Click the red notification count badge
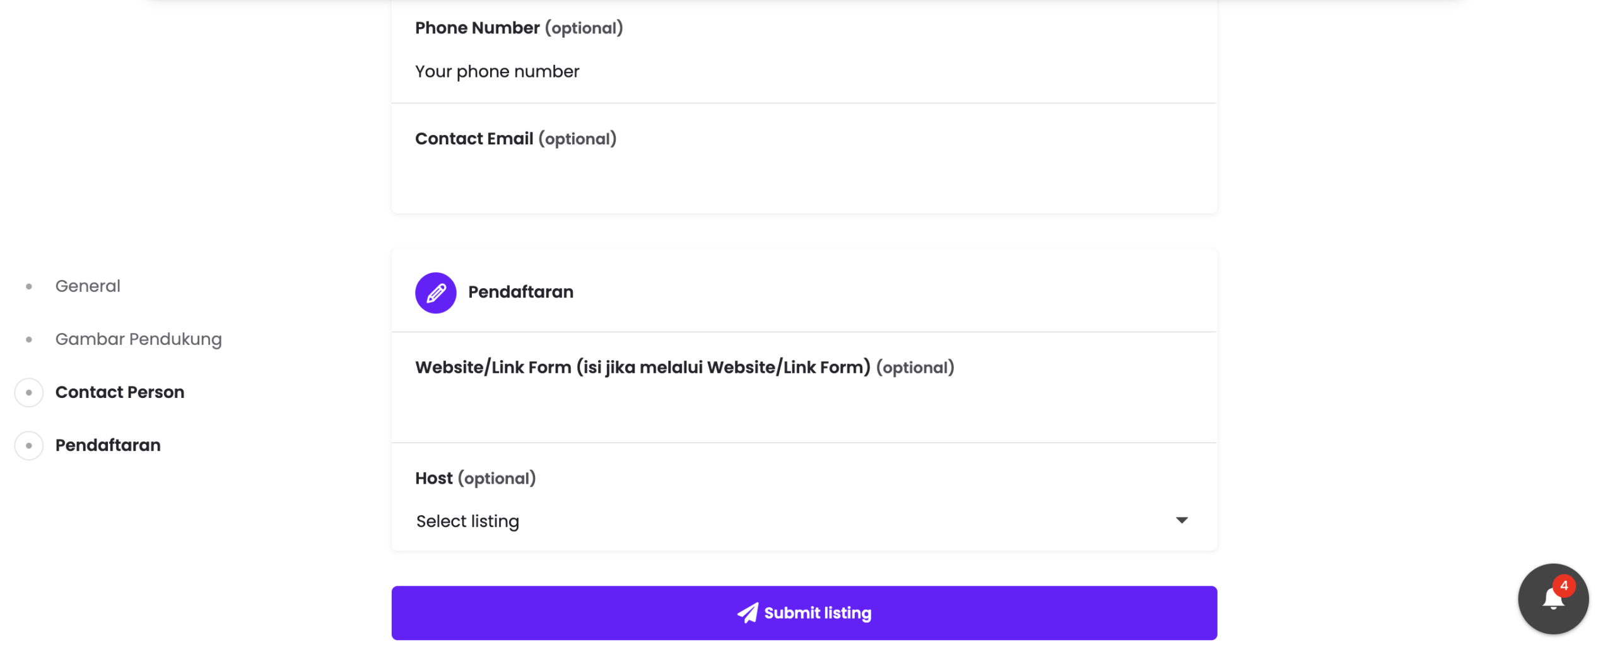 point(1563,586)
